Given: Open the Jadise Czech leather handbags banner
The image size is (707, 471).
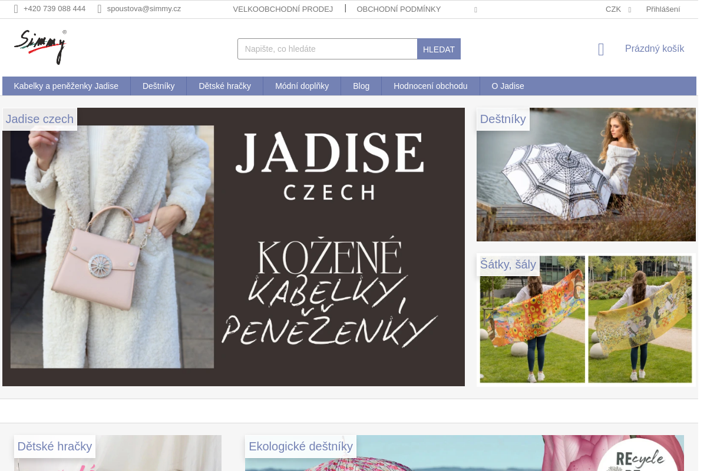Looking at the screenshot, I should pyautogui.click(x=233, y=247).
